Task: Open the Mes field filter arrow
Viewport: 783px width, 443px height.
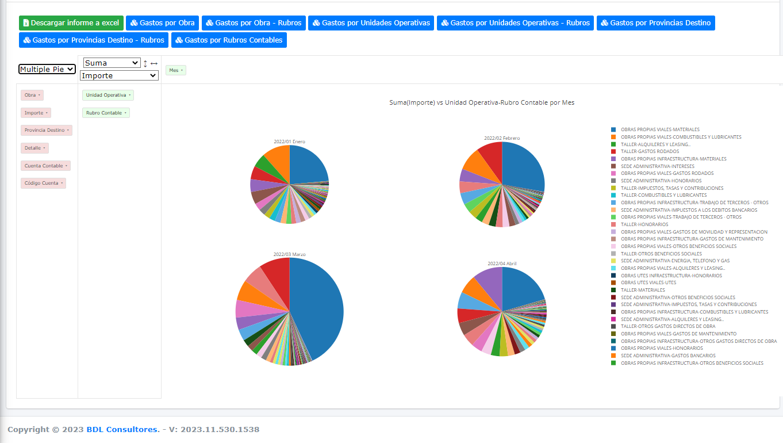Action: 182,70
